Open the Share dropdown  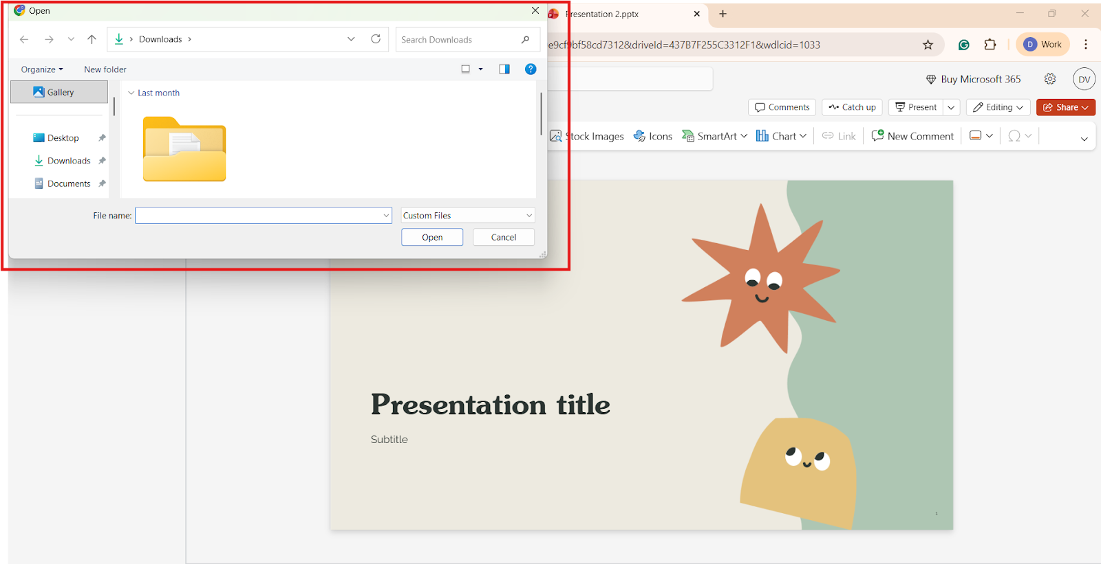tap(1066, 107)
